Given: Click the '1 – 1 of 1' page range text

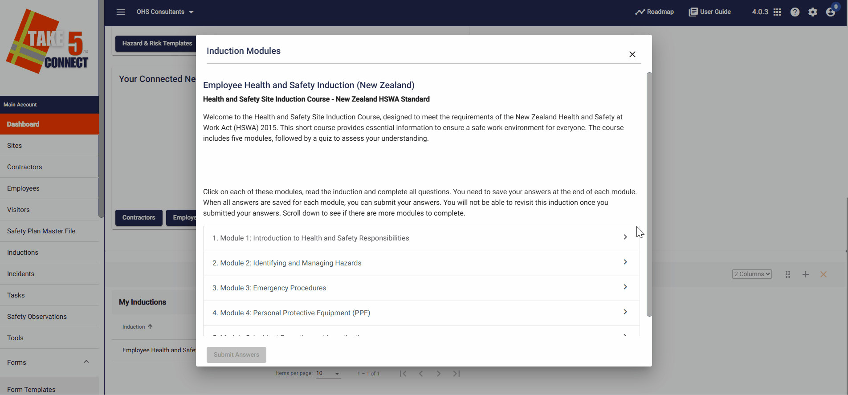Looking at the screenshot, I should [368, 374].
